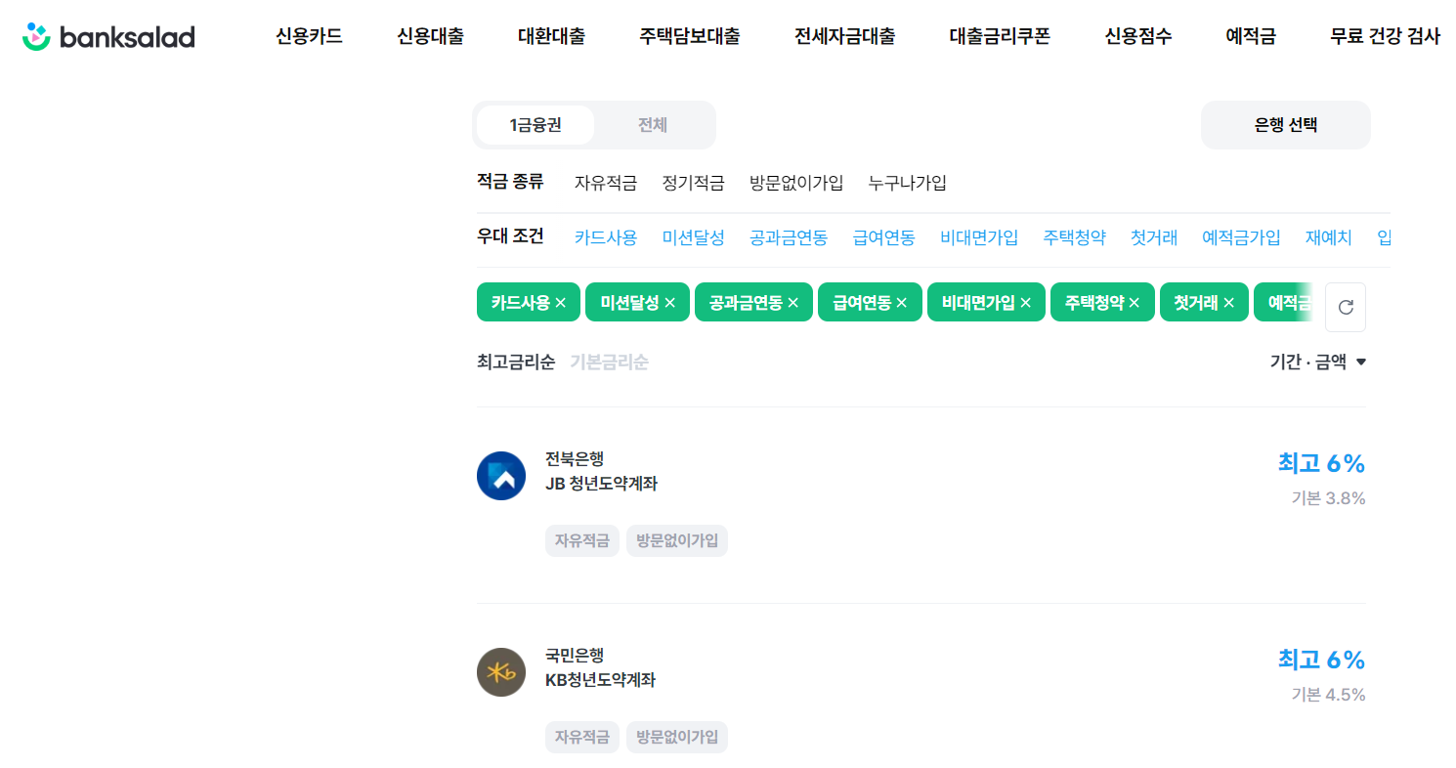The width and height of the screenshot is (1456, 768).
Task: Go to 신용대출 menu
Action: tap(430, 37)
